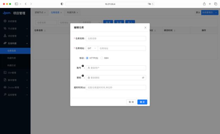Click the 登录用户 account input
This screenshot has height=134, width=220.
[x=116, y=68]
